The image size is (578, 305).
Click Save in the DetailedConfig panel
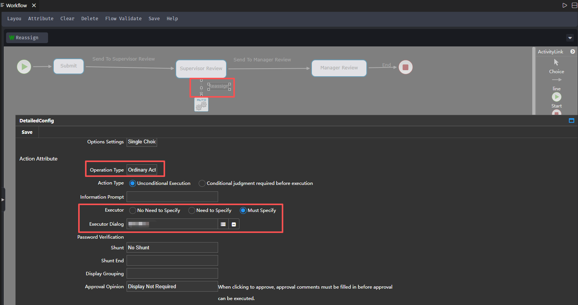point(27,132)
